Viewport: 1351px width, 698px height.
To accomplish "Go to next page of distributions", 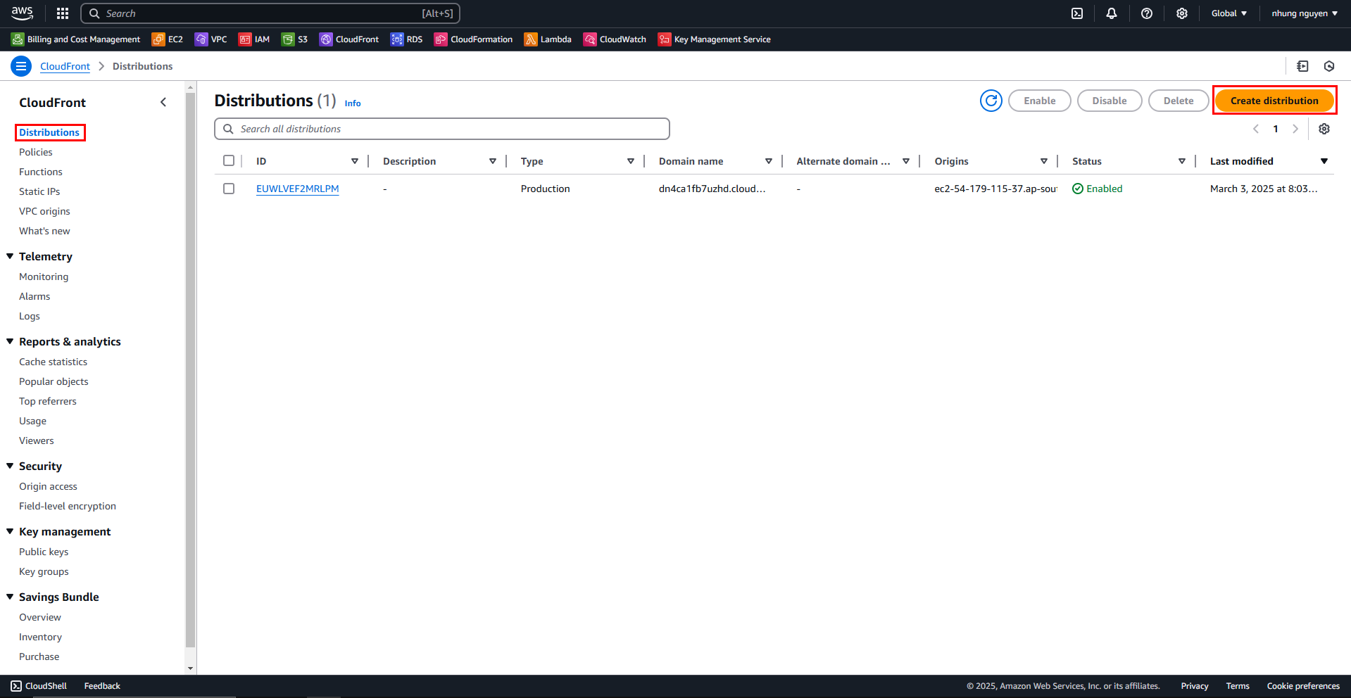I will pyautogui.click(x=1295, y=129).
